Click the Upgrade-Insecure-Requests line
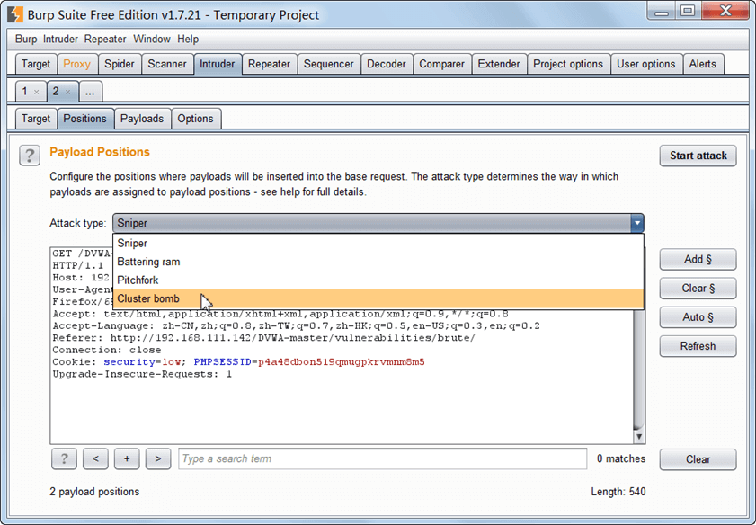The image size is (756, 525). click(142, 374)
